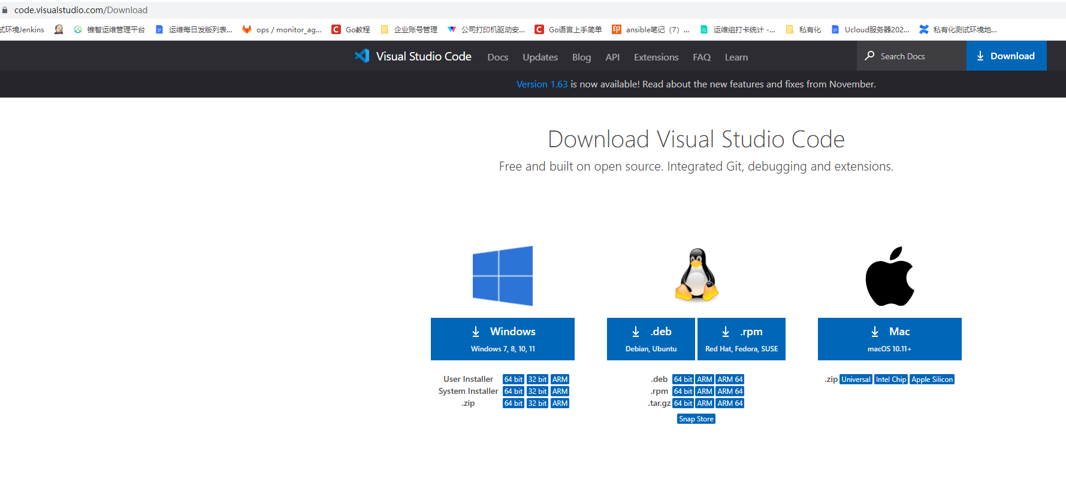Download Linux .tar.gz 64 bit

(x=683, y=403)
